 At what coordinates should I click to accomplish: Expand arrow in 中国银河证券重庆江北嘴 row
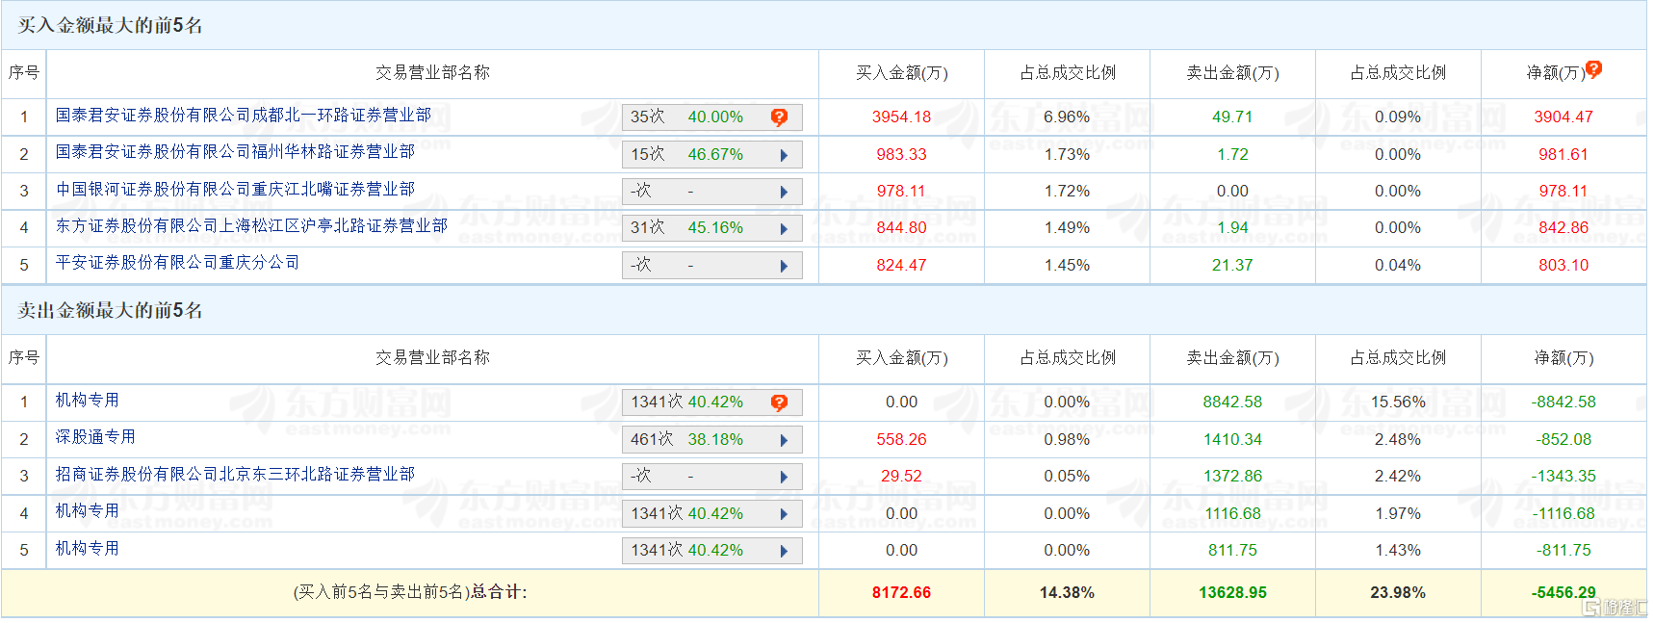784,192
